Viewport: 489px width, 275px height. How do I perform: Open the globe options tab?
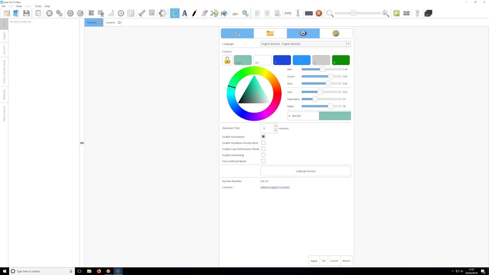click(336, 33)
